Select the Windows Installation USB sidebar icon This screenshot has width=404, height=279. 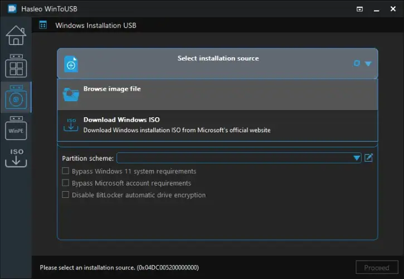tap(16, 97)
